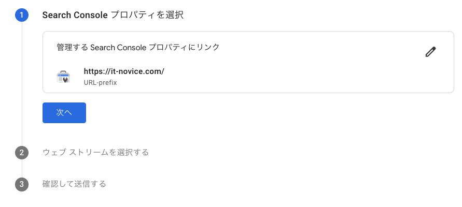Click the words Search Console in step 1 title
462x207 pixels.
coord(76,15)
